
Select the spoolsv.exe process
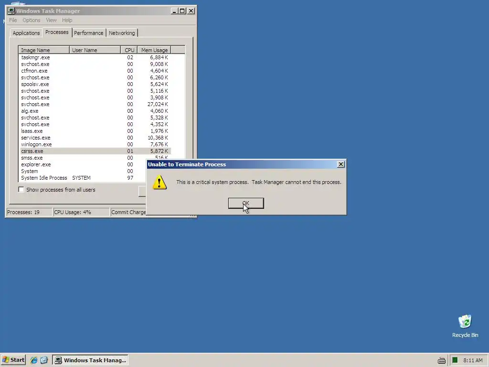point(95,84)
